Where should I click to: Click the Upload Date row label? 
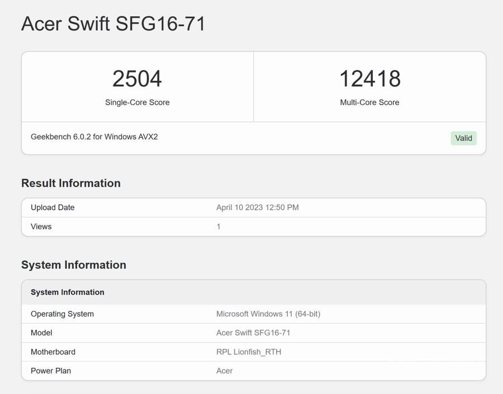(53, 208)
